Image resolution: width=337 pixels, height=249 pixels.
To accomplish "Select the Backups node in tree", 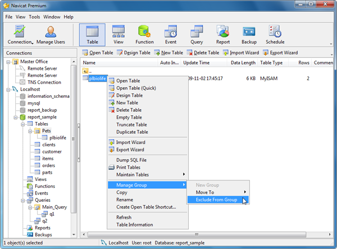I will [43, 234].
